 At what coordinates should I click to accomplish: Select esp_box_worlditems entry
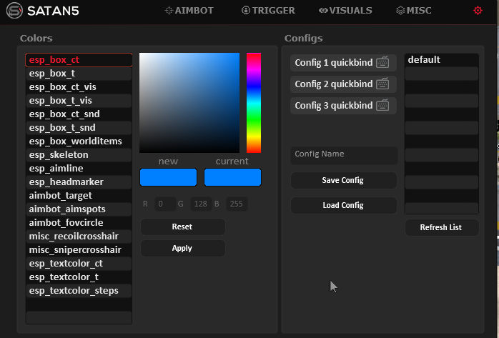pos(79,141)
